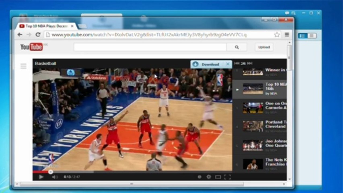Enter fullscreen video mode
The width and height of the screenshot is (343, 193).
227,177
